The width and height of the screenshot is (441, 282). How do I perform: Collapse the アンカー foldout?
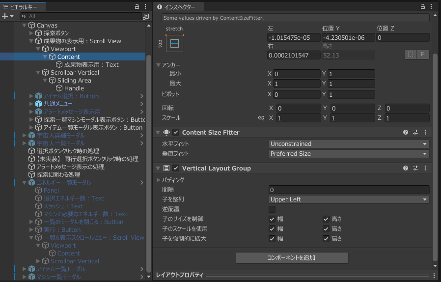tap(158, 65)
